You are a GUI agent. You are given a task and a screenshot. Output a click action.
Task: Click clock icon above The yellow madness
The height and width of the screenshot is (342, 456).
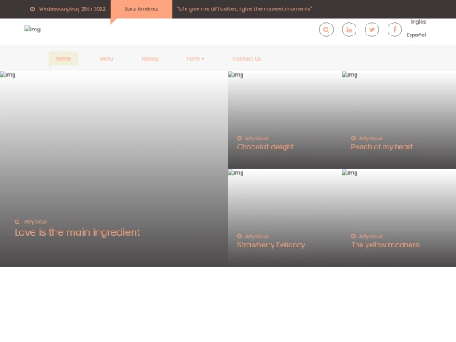click(353, 236)
